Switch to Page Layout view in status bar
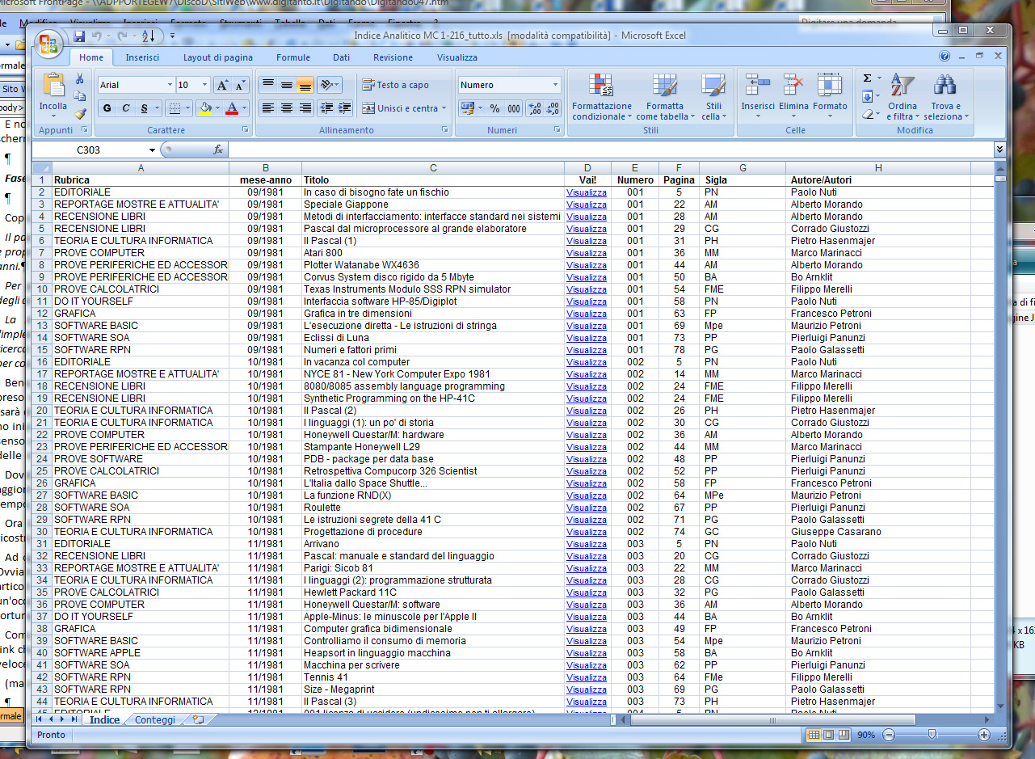 click(x=829, y=735)
